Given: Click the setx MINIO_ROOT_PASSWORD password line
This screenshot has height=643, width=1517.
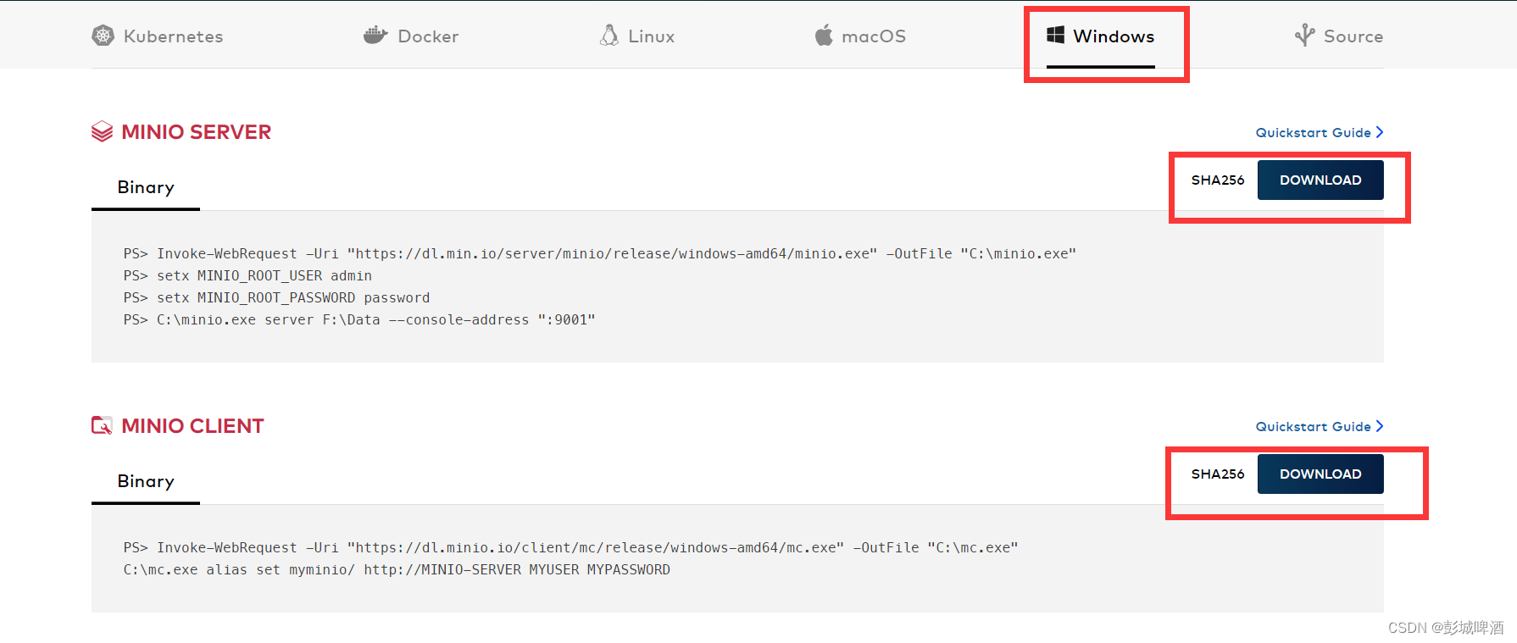Looking at the screenshot, I should click(276, 297).
